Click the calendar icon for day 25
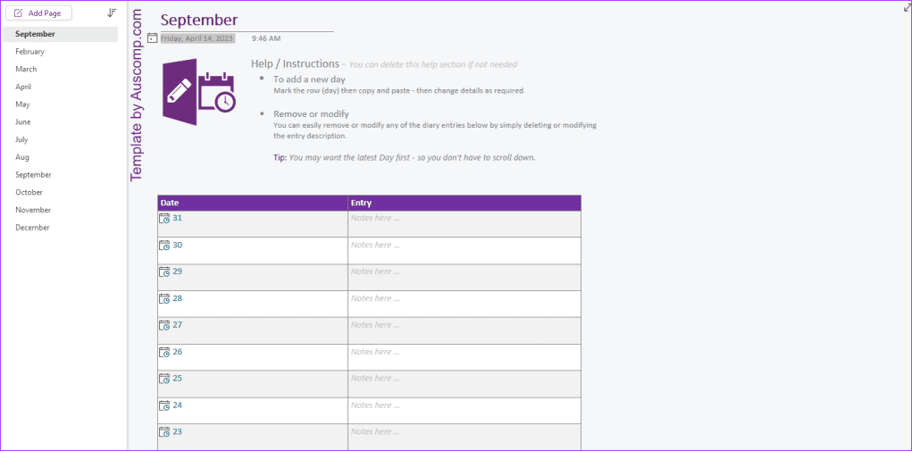The width and height of the screenshot is (912, 451). click(x=164, y=379)
